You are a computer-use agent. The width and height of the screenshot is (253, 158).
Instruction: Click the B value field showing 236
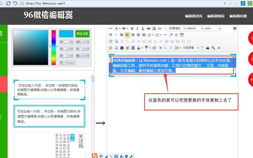66,56
